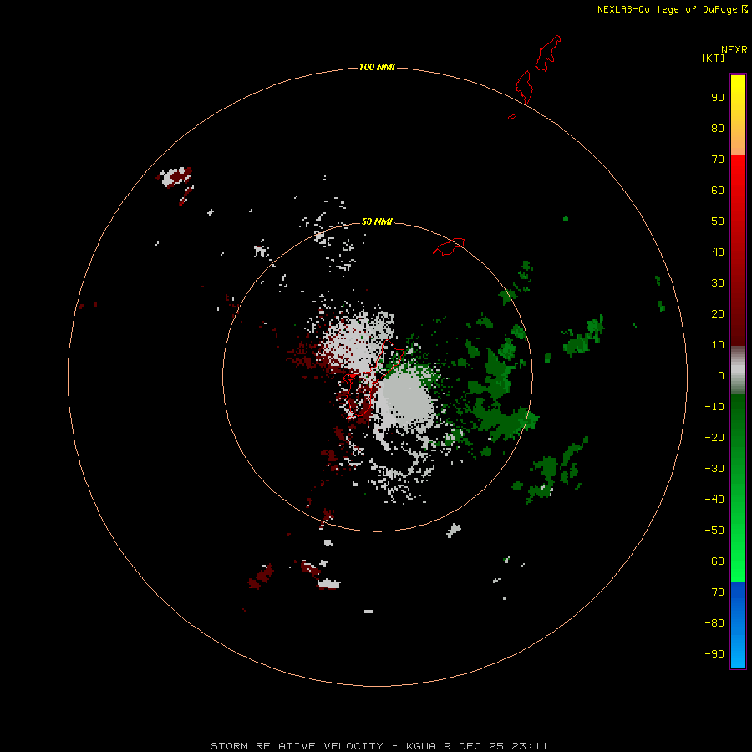Click the NEXLAB-College of DuPage credit text
The image size is (752, 752).
(668, 9)
